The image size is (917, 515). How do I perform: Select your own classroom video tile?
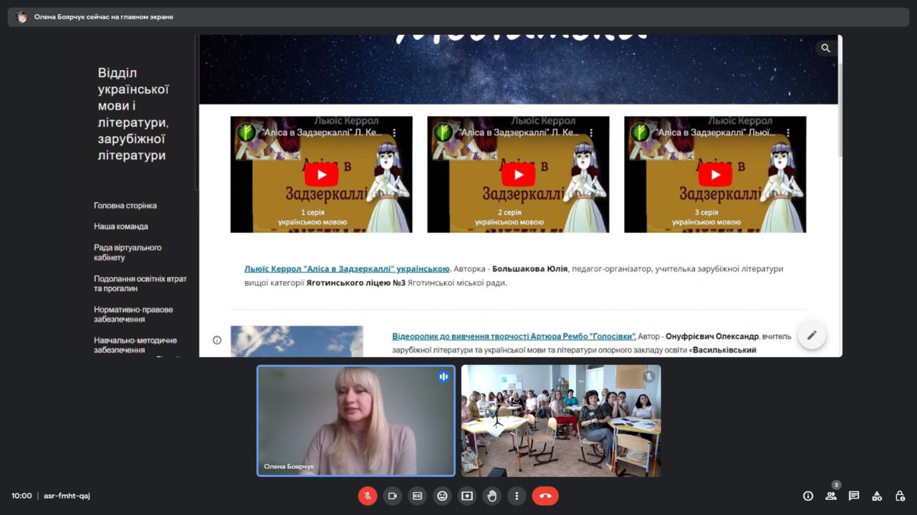point(561,421)
